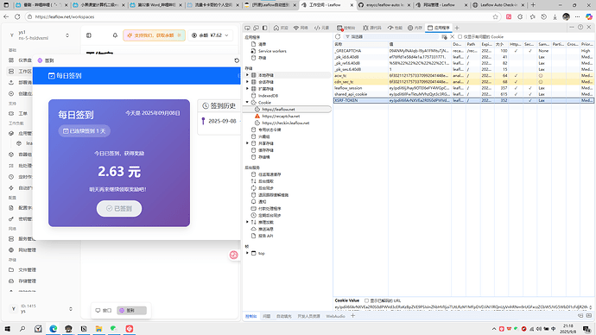The image size is (596, 335).
Task: Click the WeChat icon in the taskbar
Action: click(x=114, y=329)
